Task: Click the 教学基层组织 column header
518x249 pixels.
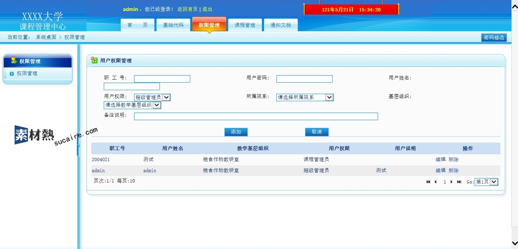Action: point(253,148)
